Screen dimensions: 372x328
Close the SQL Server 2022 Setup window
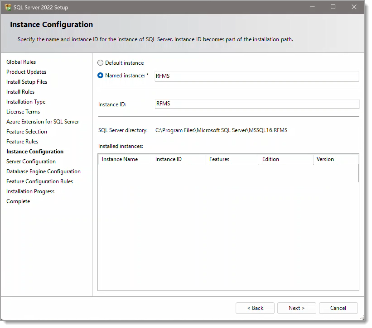click(x=354, y=7)
